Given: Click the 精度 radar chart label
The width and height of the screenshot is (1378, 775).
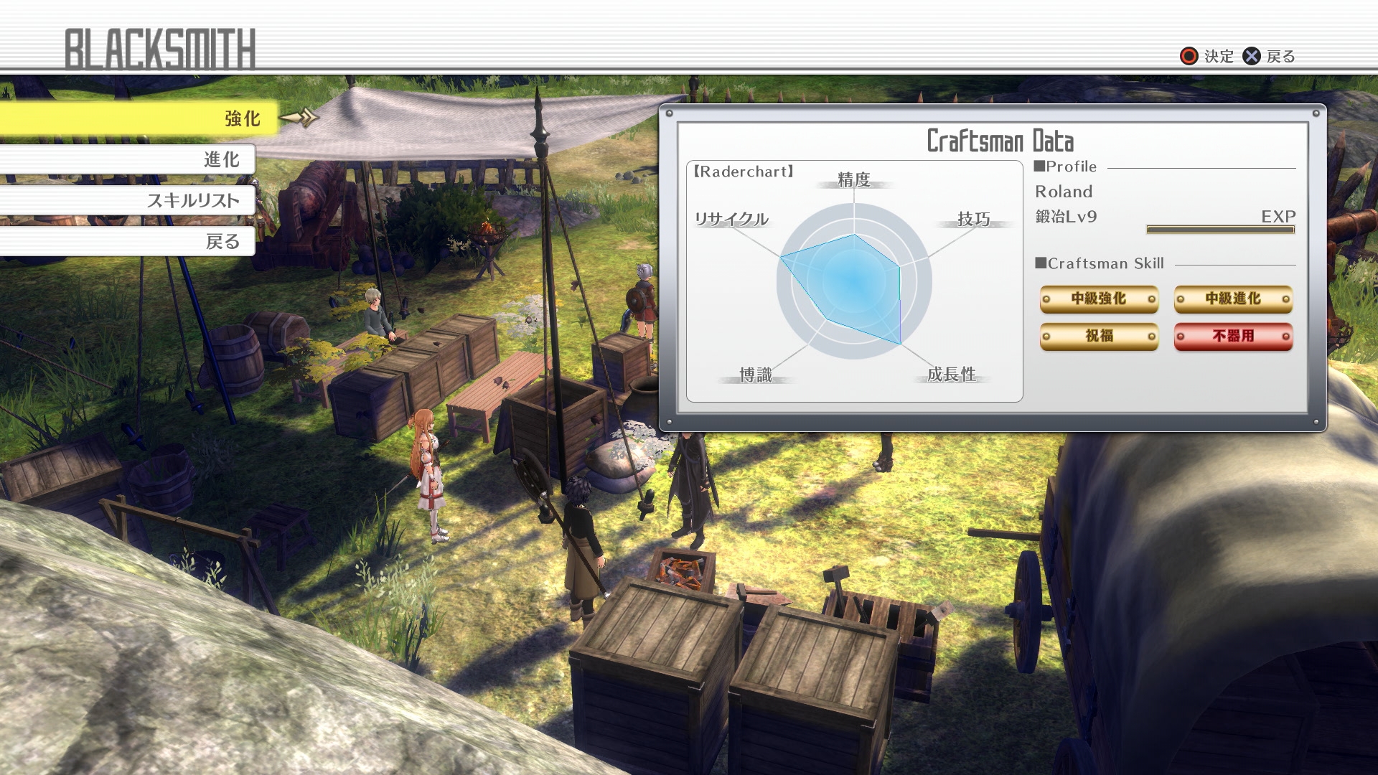Looking at the screenshot, I should [854, 180].
